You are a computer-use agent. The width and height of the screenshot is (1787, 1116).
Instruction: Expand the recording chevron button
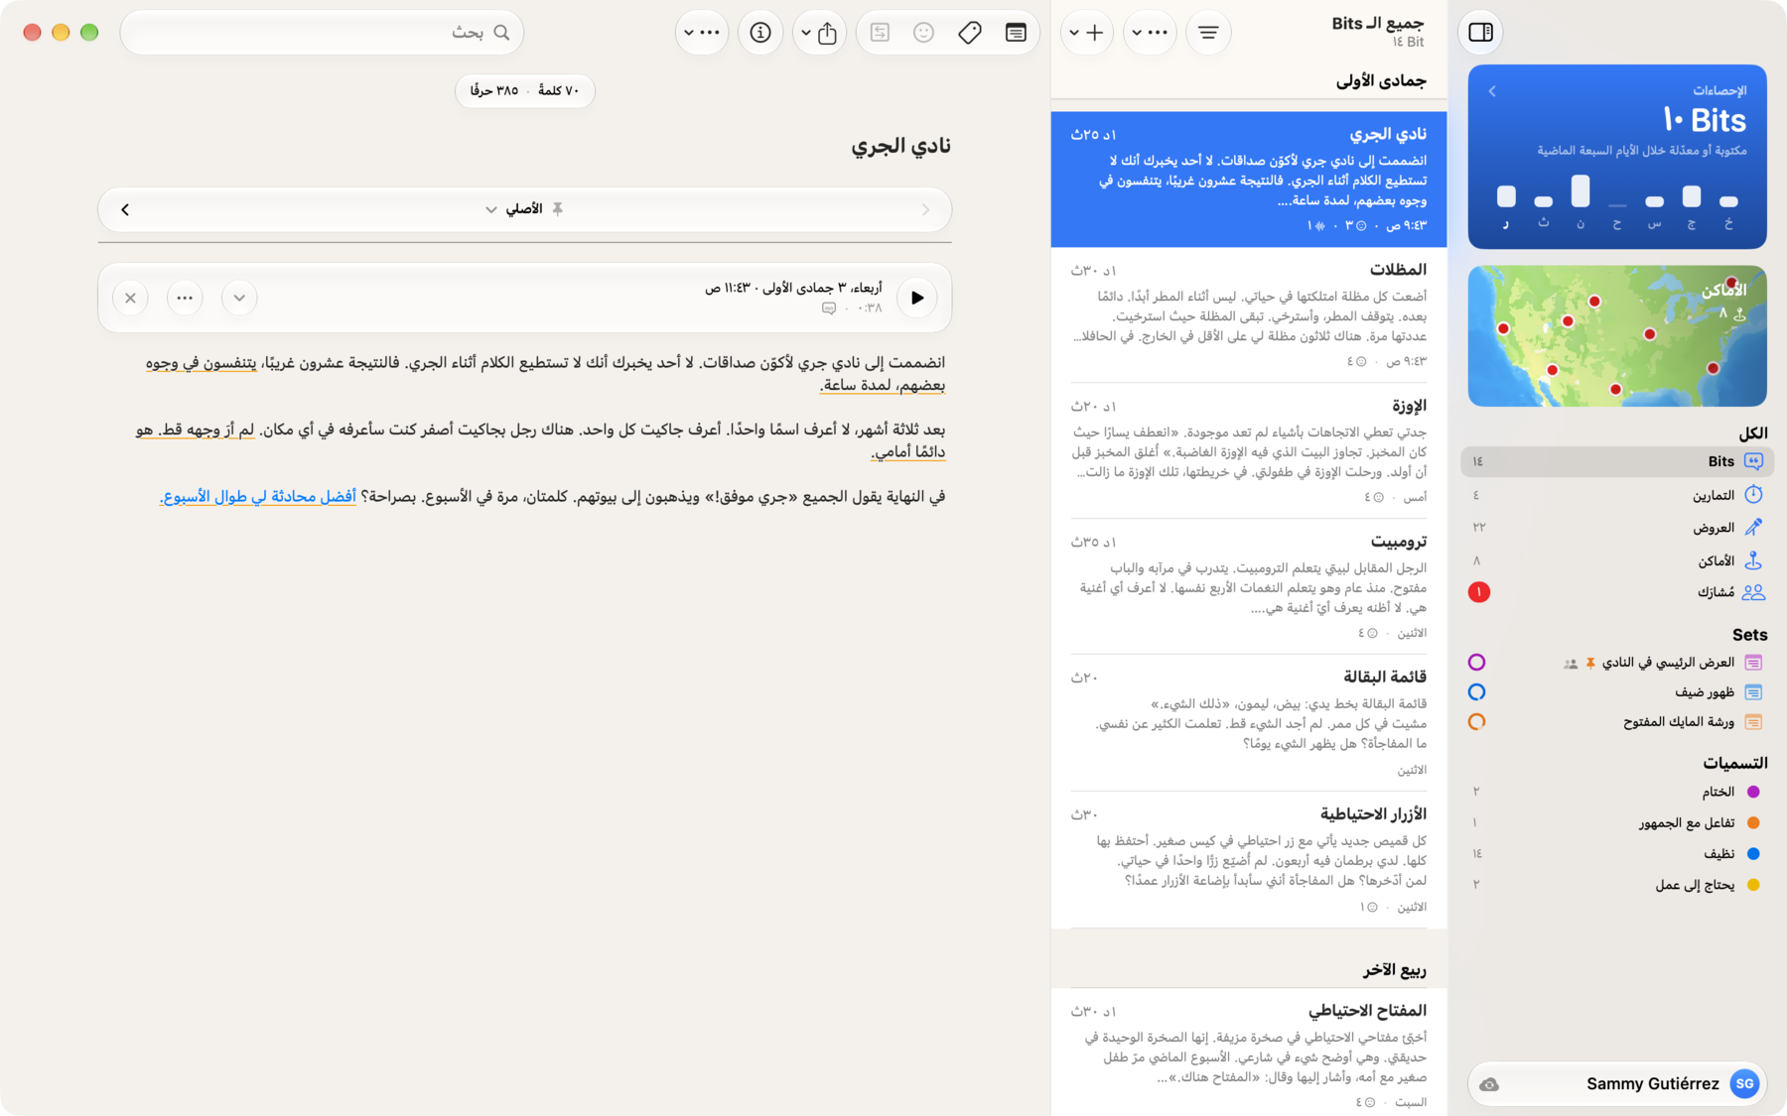239,298
